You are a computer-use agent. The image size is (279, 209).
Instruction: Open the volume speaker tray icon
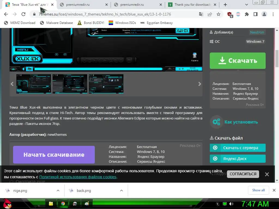(x=231, y=204)
